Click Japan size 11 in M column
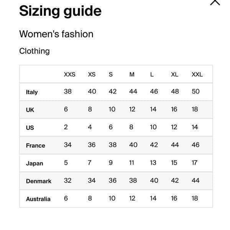Screen dimensions: 230x230 click(131, 163)
